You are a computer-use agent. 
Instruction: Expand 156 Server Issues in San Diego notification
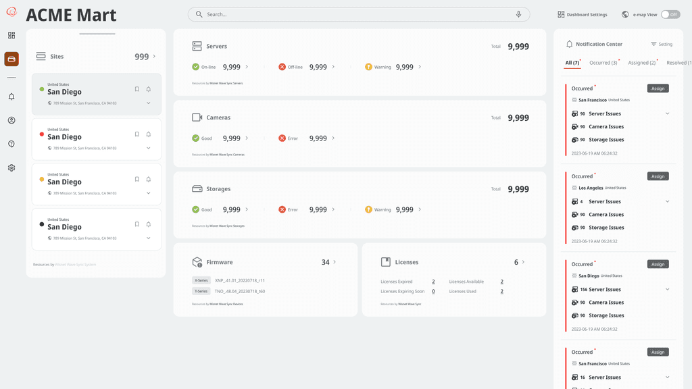tap(667, 289)
